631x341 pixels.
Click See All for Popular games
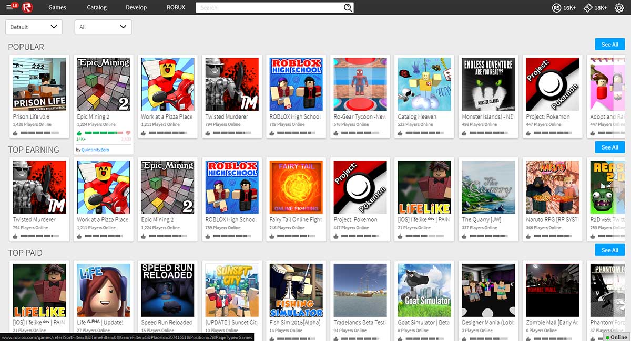click(610, 44)
